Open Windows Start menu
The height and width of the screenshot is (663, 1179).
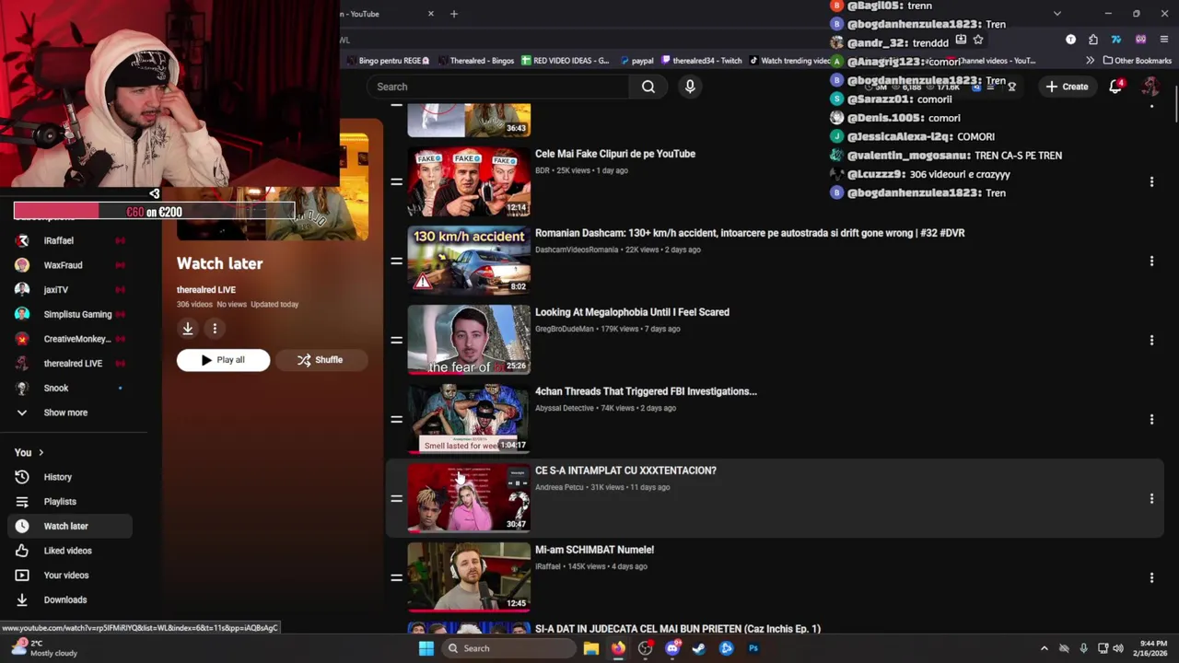(426, 648)
